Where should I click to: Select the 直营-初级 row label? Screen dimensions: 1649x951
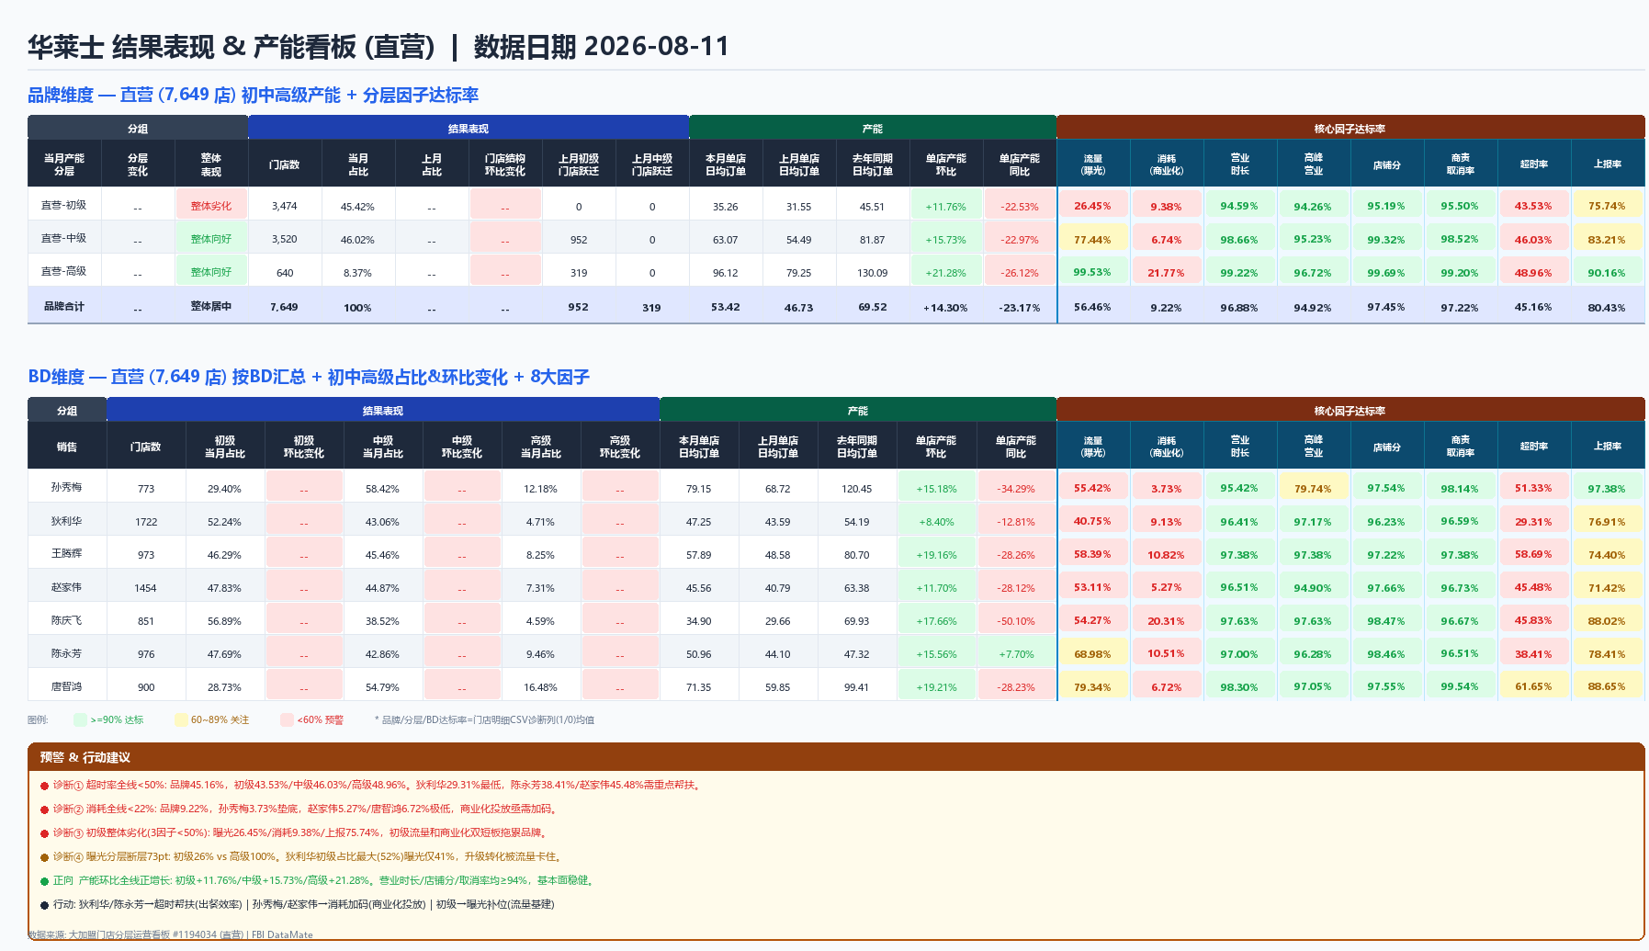pos(64,206)
